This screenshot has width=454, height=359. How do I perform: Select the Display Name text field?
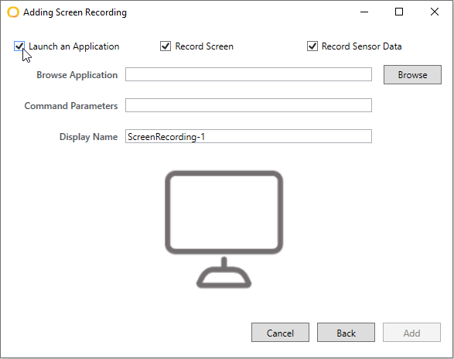tap(248, 136)
